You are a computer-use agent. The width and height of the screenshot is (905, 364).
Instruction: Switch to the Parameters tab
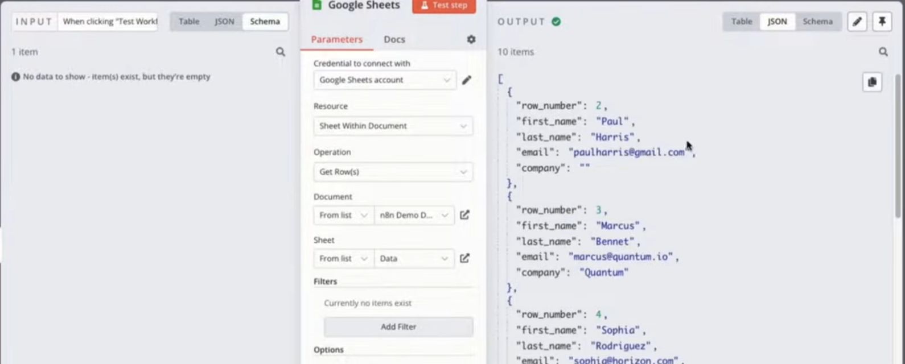337,39
